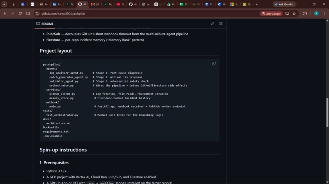Switch to the CC tab labeled Ja
The width and height of the screenshot is (329, 184).
pos(44,4)
